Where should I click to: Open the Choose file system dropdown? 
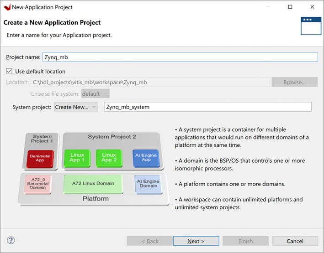(95, 93)
